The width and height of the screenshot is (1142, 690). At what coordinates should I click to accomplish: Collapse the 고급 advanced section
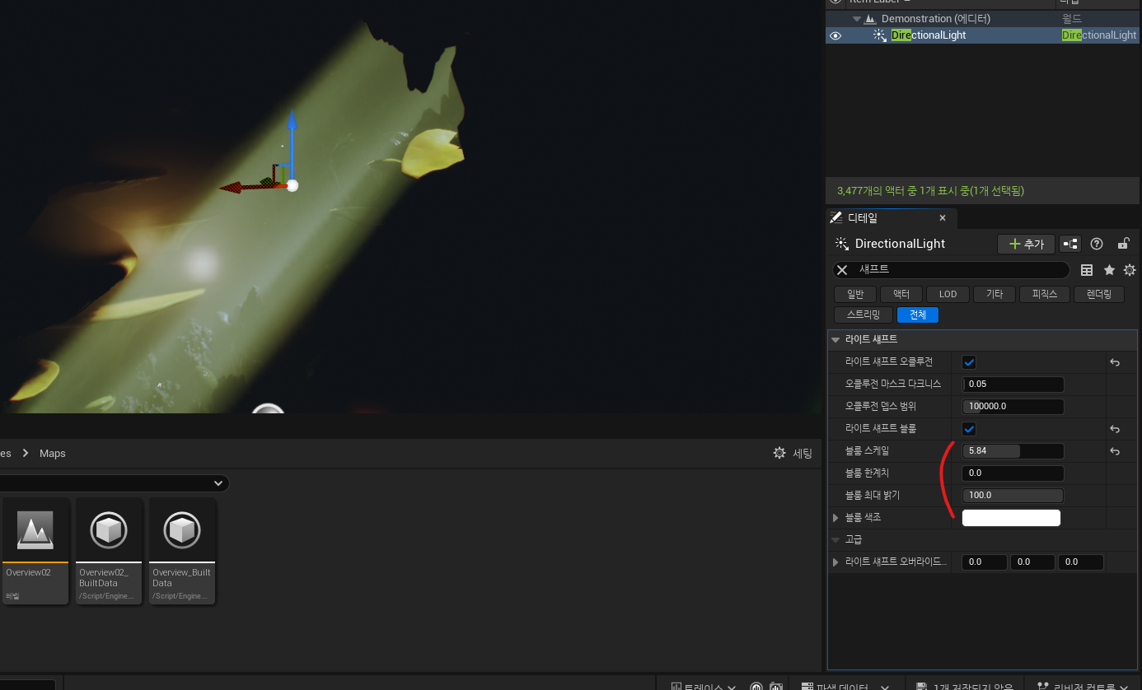coord(835,540)
